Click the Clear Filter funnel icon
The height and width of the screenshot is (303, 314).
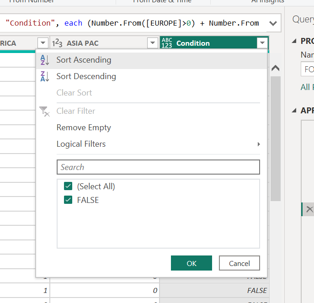click(44, 112)
